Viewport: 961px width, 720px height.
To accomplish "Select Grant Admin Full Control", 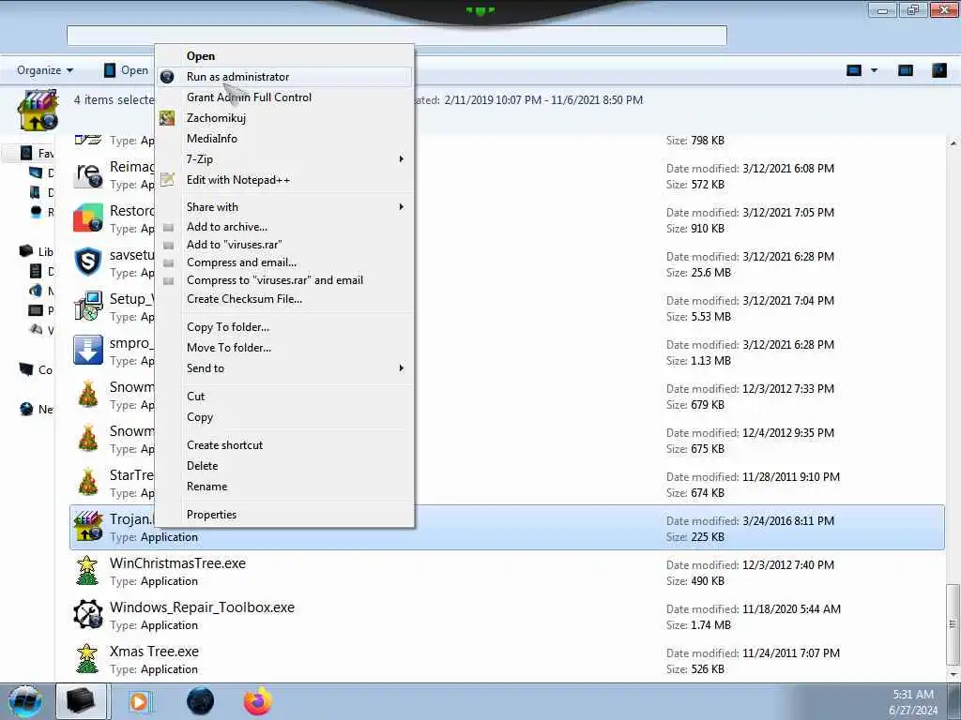I will [x=249, y=97].
